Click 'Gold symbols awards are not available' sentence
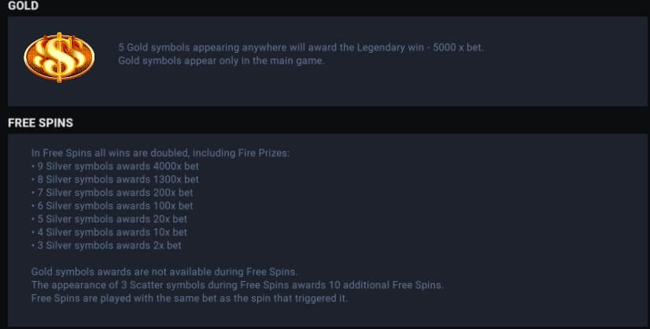Screen dimensions: 650x329 pyautogui.click(x=164, y=272)
